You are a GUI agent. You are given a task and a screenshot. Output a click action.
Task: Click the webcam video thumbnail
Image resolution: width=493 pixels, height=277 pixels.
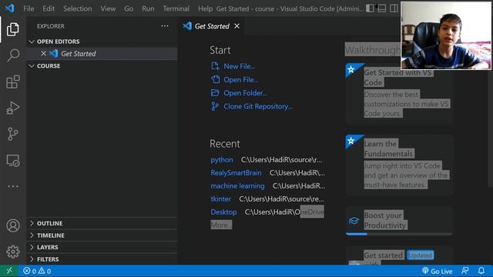coord(445,35)
